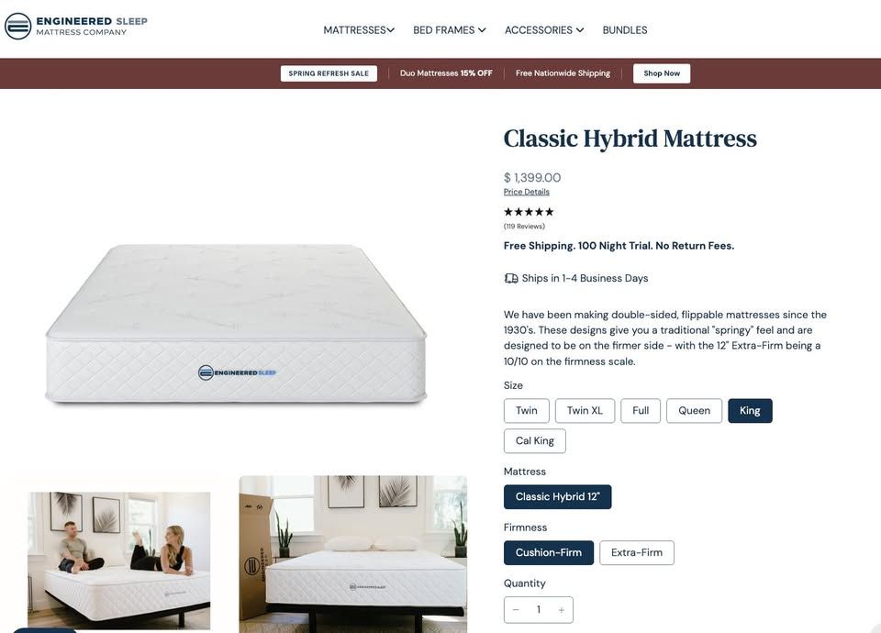Select the Cal King size option
The image size is (881, 633).
click(535, 441)
